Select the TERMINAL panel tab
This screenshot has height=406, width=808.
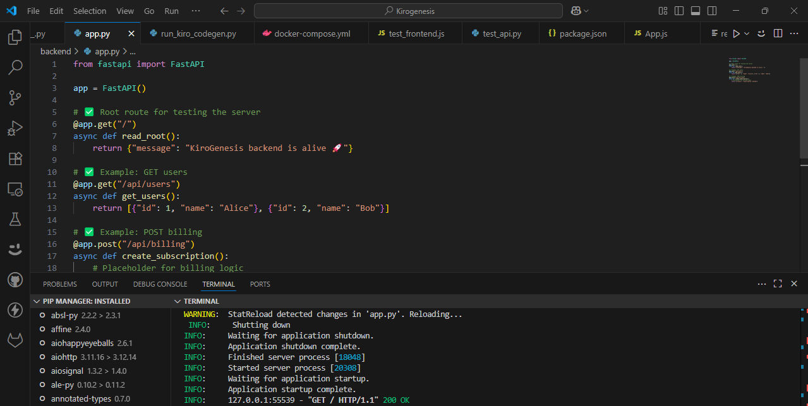pyautogui.click(x=219, y=284)
